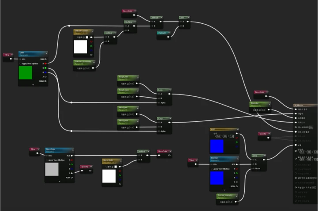Select the M_Master result node title
Image resolution: width=318 pixels, height=211 pixels.
coord(299,105)
